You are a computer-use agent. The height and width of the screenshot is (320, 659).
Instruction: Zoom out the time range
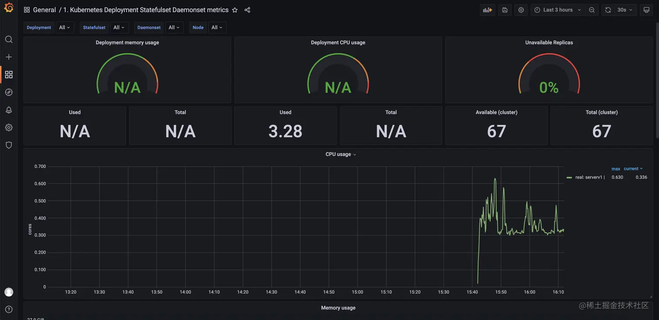[x=592, y=10]
